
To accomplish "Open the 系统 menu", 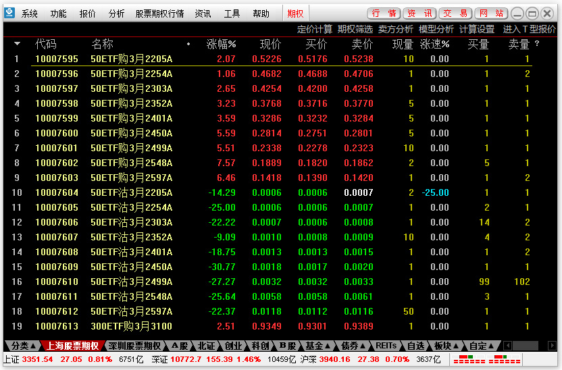I will pos(30,14).
